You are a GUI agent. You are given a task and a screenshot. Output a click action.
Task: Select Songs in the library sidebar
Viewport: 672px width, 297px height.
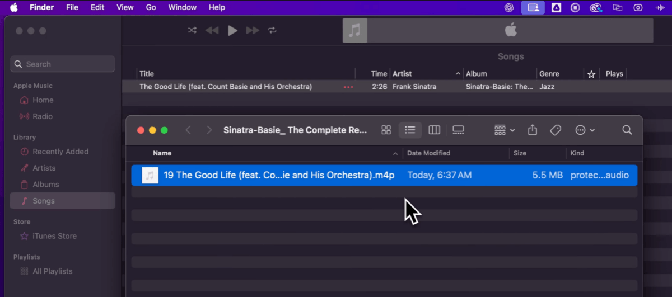pos(63,201)
